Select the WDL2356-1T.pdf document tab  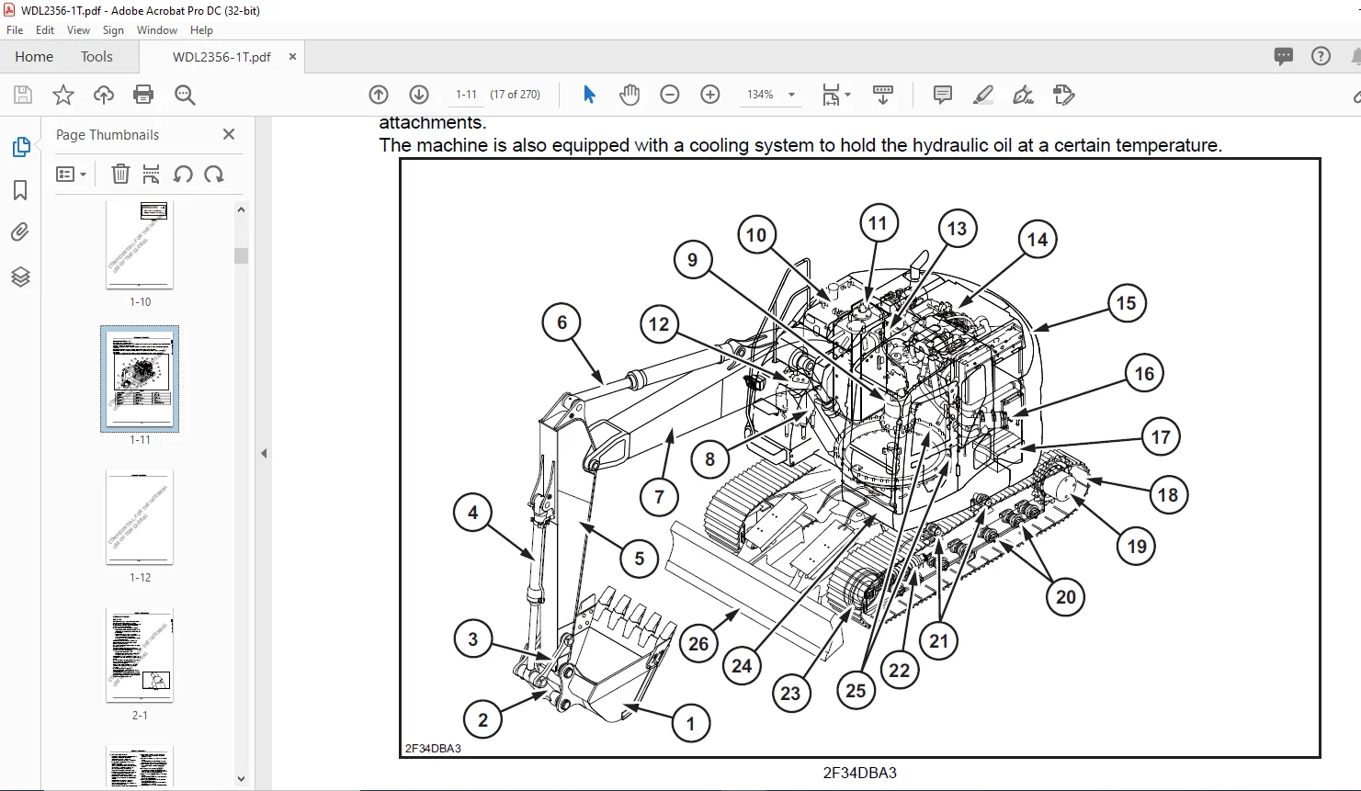coord(221,56)
